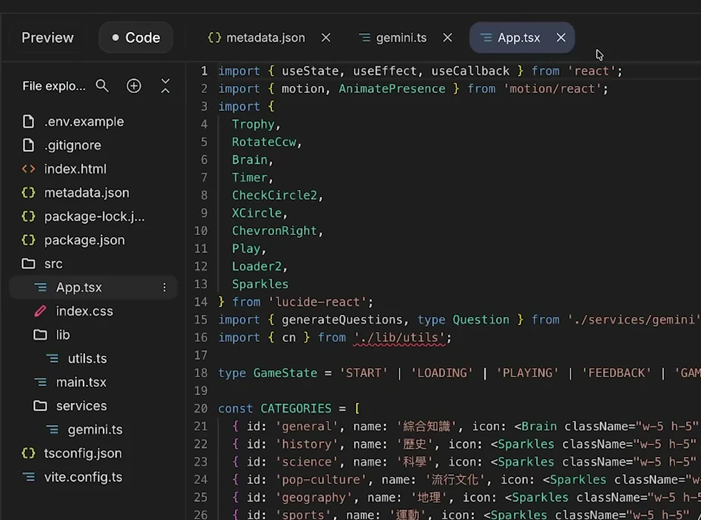Collapse the lib folder
This screenshot has width=701, height=520.
click(63, 335)
